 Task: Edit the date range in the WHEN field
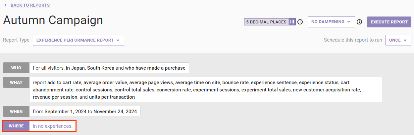coord(85,111)
